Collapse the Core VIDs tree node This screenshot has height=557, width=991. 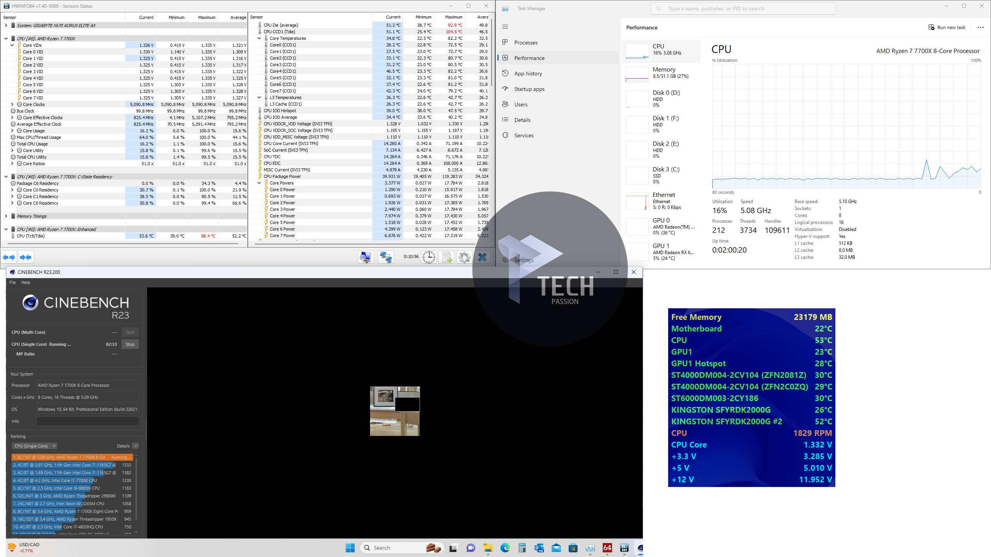(12, 45)
